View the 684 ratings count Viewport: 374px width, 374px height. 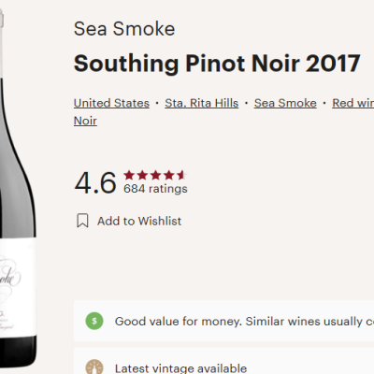(155, 189)
